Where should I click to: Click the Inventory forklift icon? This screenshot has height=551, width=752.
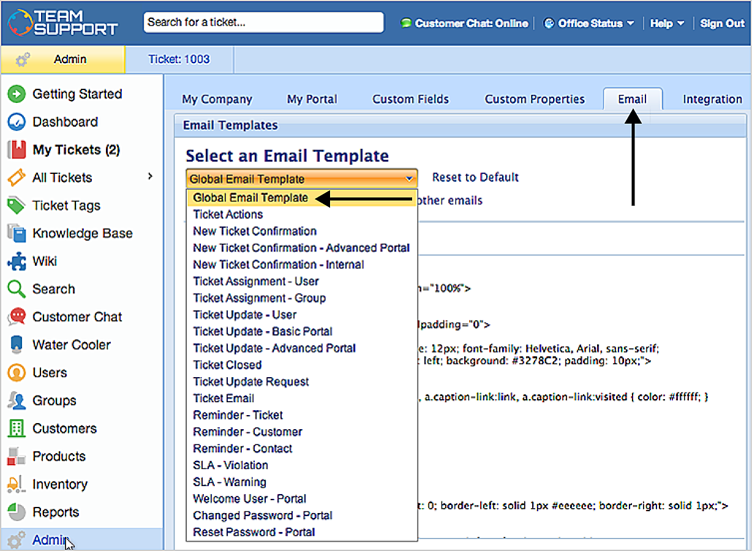tap(16, 484)
